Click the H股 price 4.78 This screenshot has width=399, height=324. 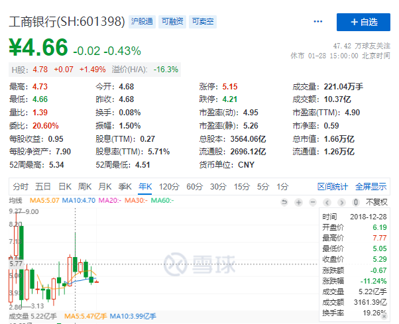click(x=40, y=70)
